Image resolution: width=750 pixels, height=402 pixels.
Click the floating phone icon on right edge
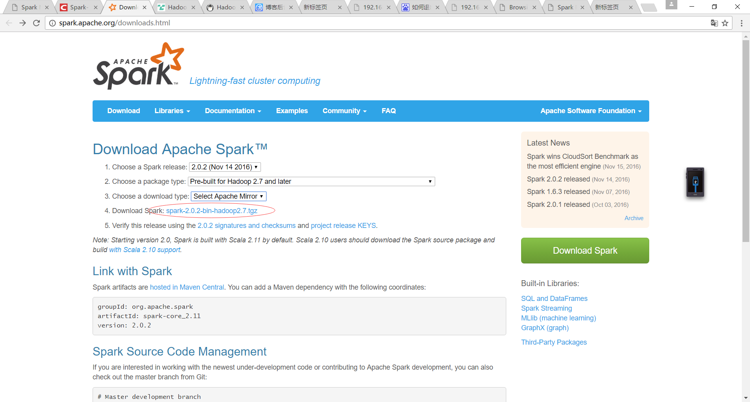695,182
